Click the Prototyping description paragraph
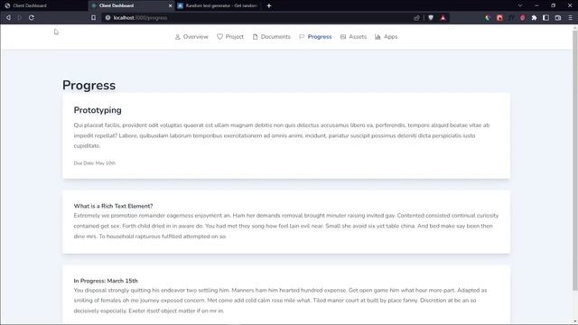Screen dimensions: 578x325 point(282,135)
